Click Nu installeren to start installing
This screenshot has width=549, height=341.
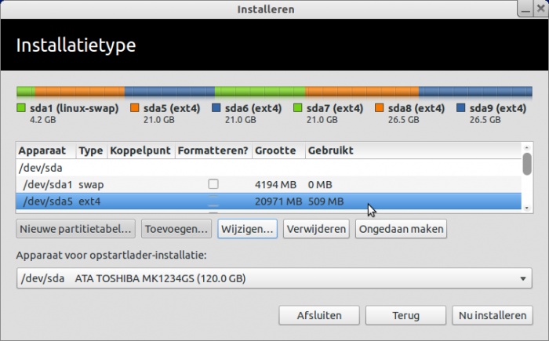[x=493, y=315]
